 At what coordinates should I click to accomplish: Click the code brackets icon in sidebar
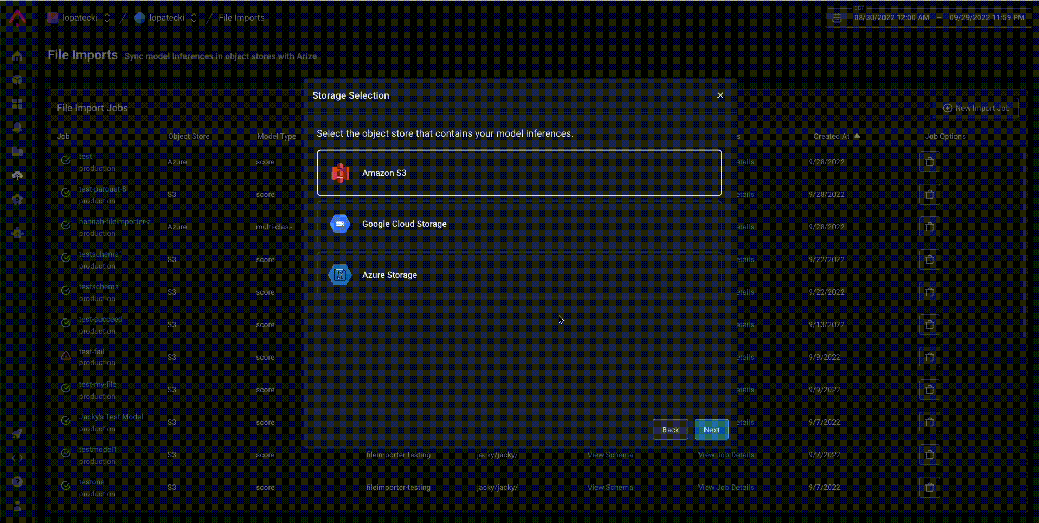17,458
